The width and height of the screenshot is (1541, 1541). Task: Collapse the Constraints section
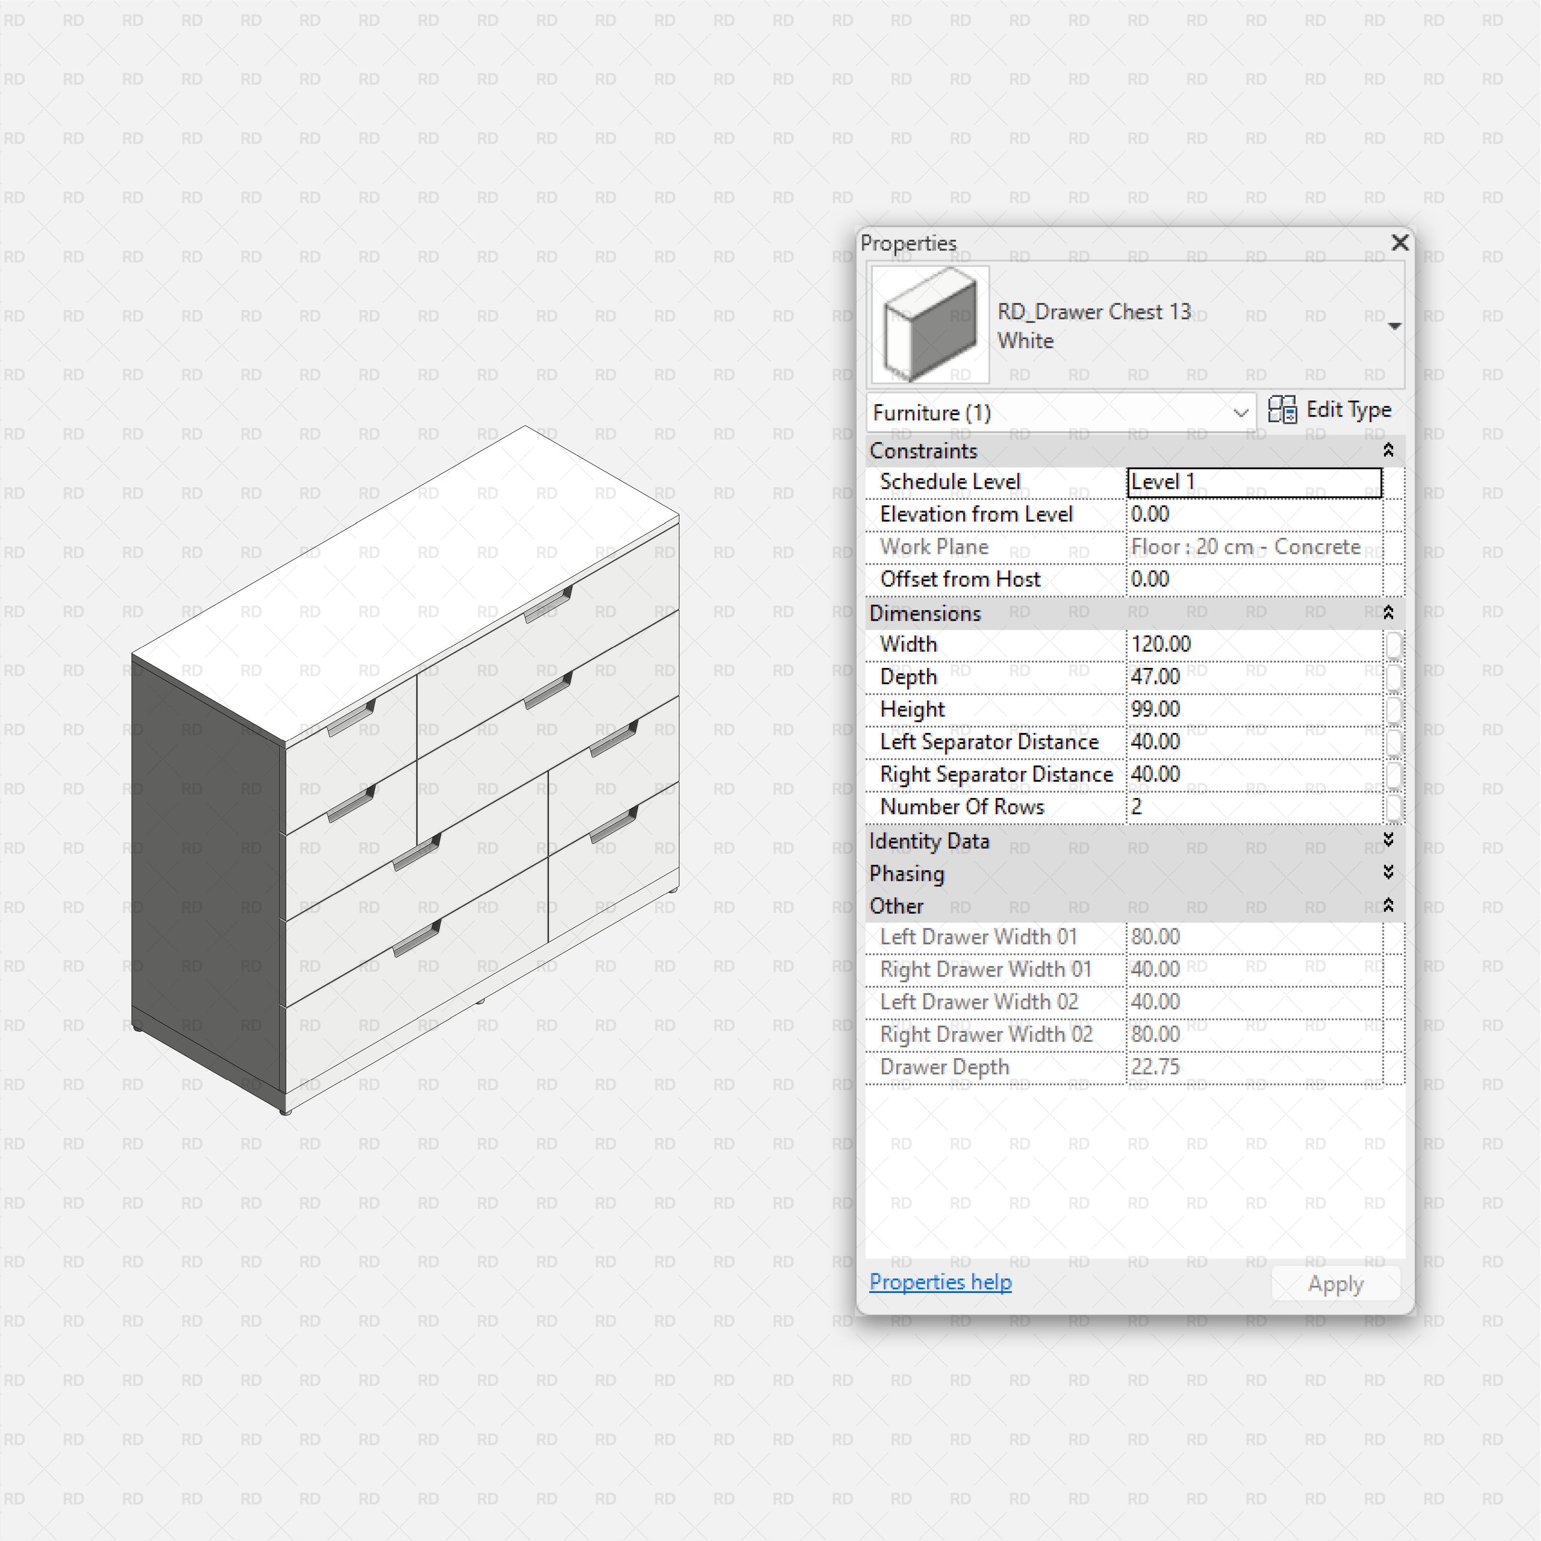(1389, 451)
